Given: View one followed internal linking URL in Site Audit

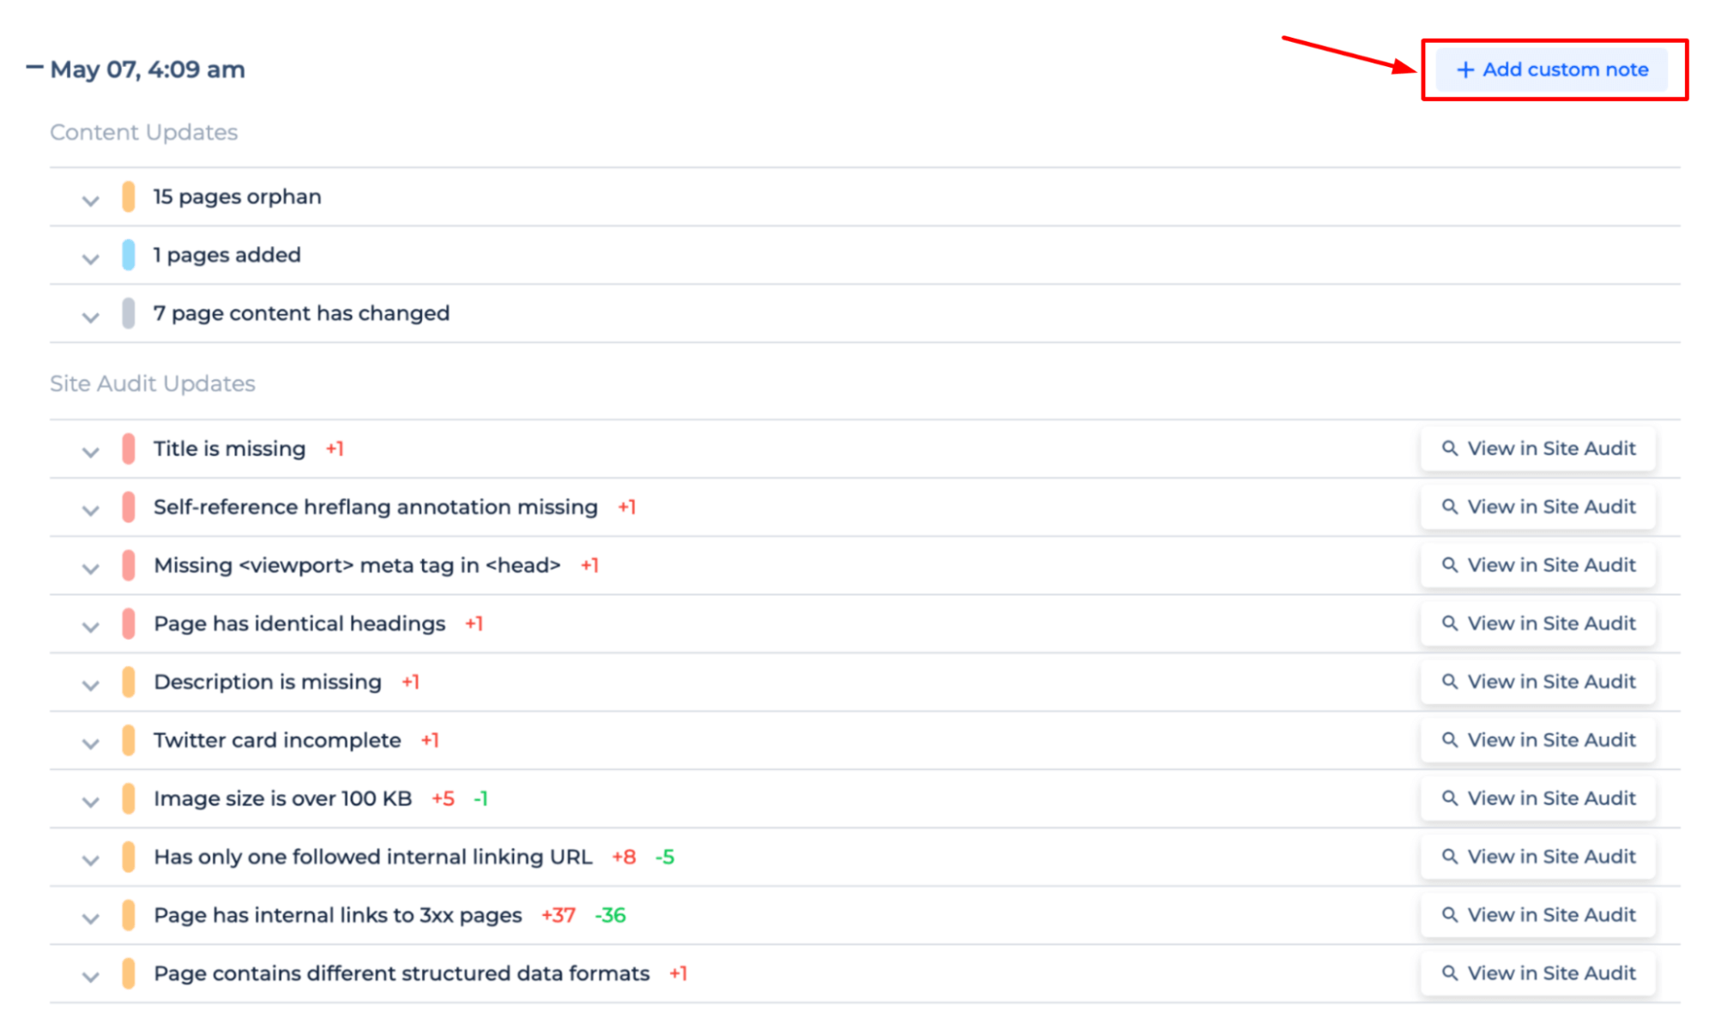Looking at the screenshot, I should 1538,857.
